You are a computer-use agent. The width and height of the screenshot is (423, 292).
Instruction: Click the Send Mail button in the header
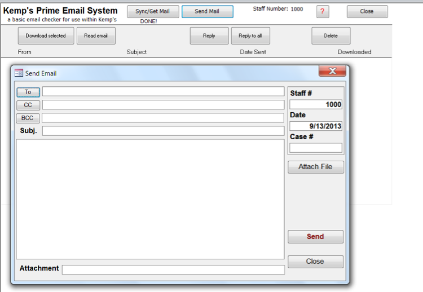207,12
